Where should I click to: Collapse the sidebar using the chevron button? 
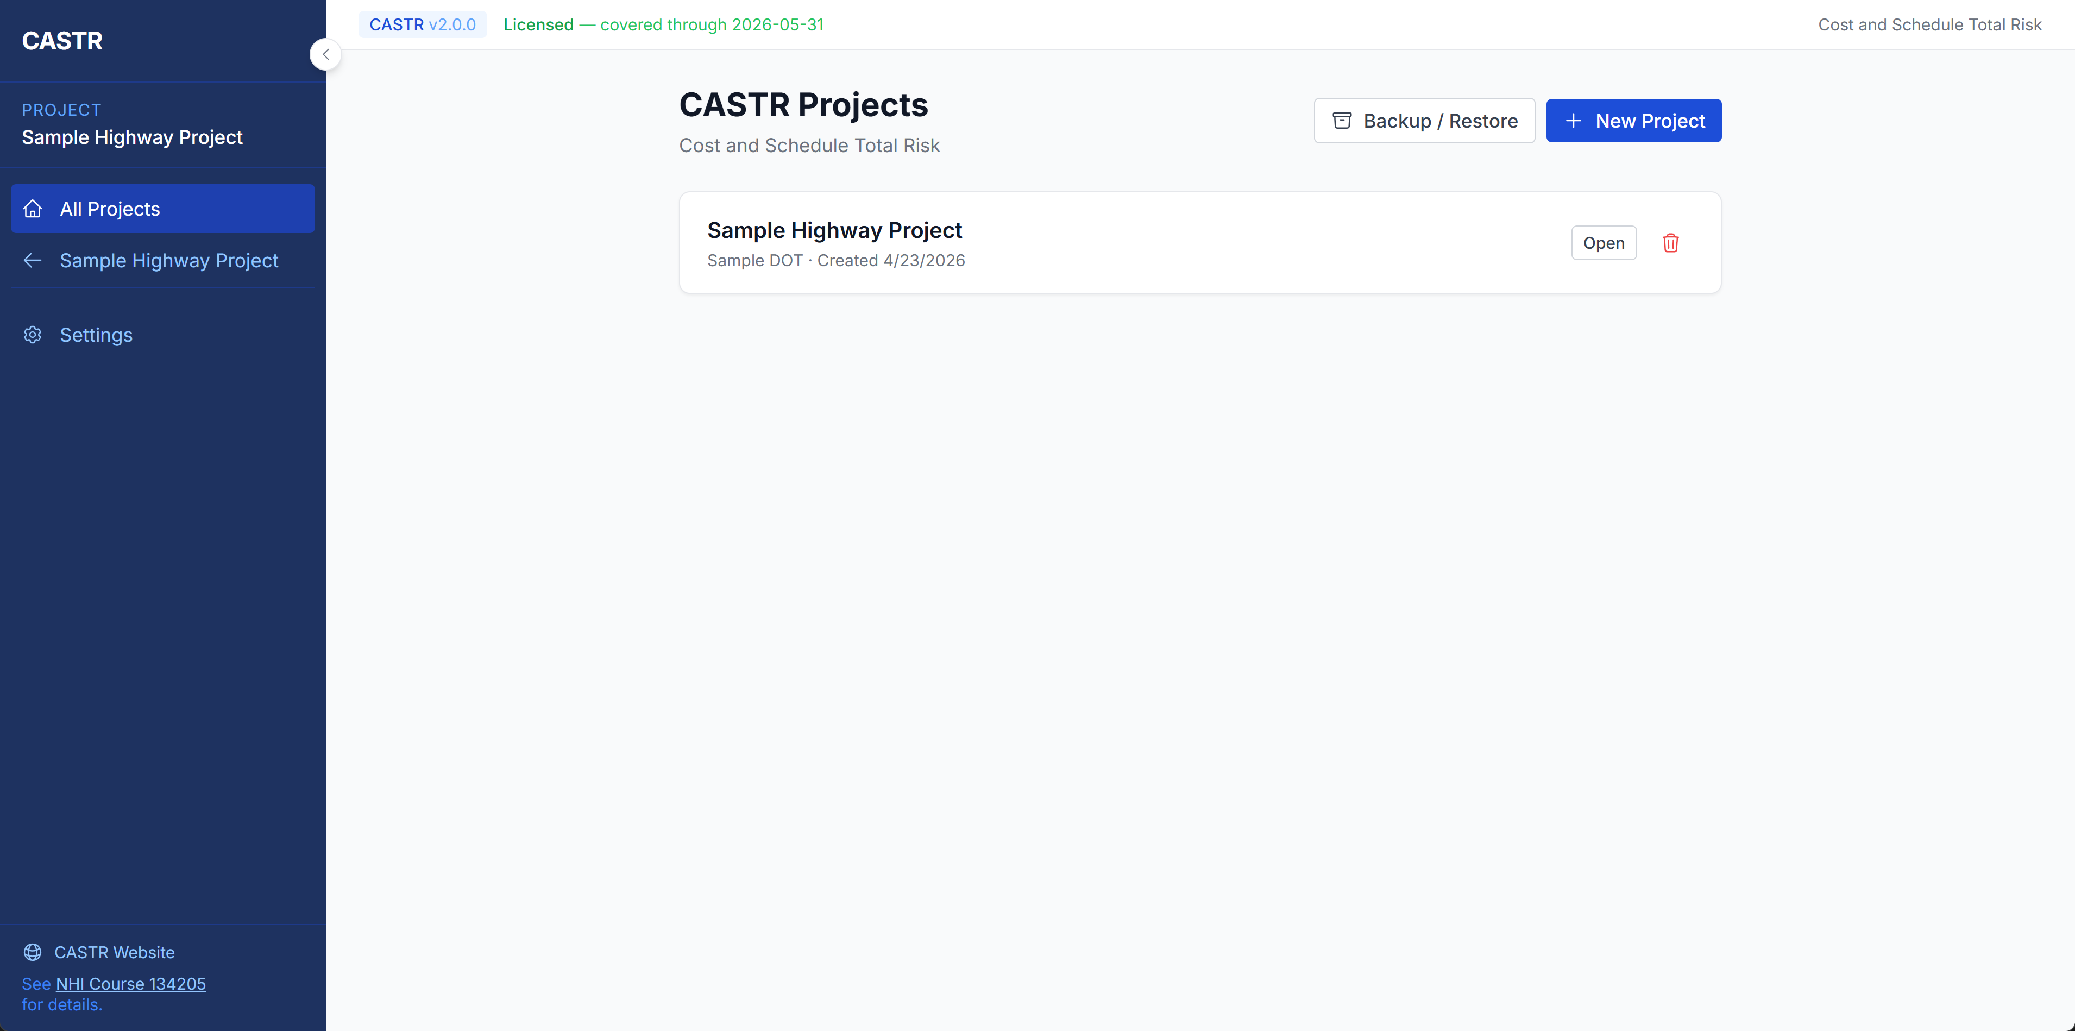tap(325, 54)
